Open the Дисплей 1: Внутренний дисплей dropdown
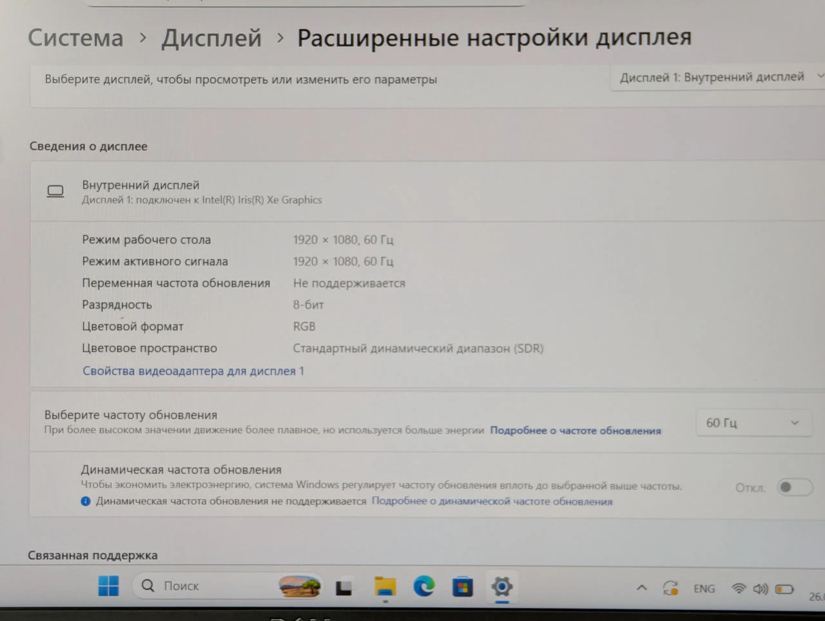Screen dimensions: 825x621 tap(719, 77)
